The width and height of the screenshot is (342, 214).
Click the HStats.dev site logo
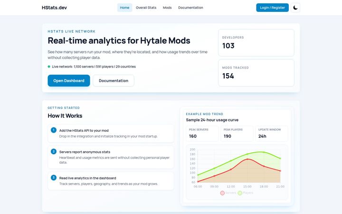(54, 8)
